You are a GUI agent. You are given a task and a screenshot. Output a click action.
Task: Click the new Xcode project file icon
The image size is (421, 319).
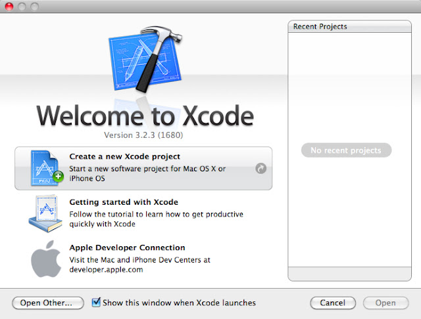[x=47, y=168]
